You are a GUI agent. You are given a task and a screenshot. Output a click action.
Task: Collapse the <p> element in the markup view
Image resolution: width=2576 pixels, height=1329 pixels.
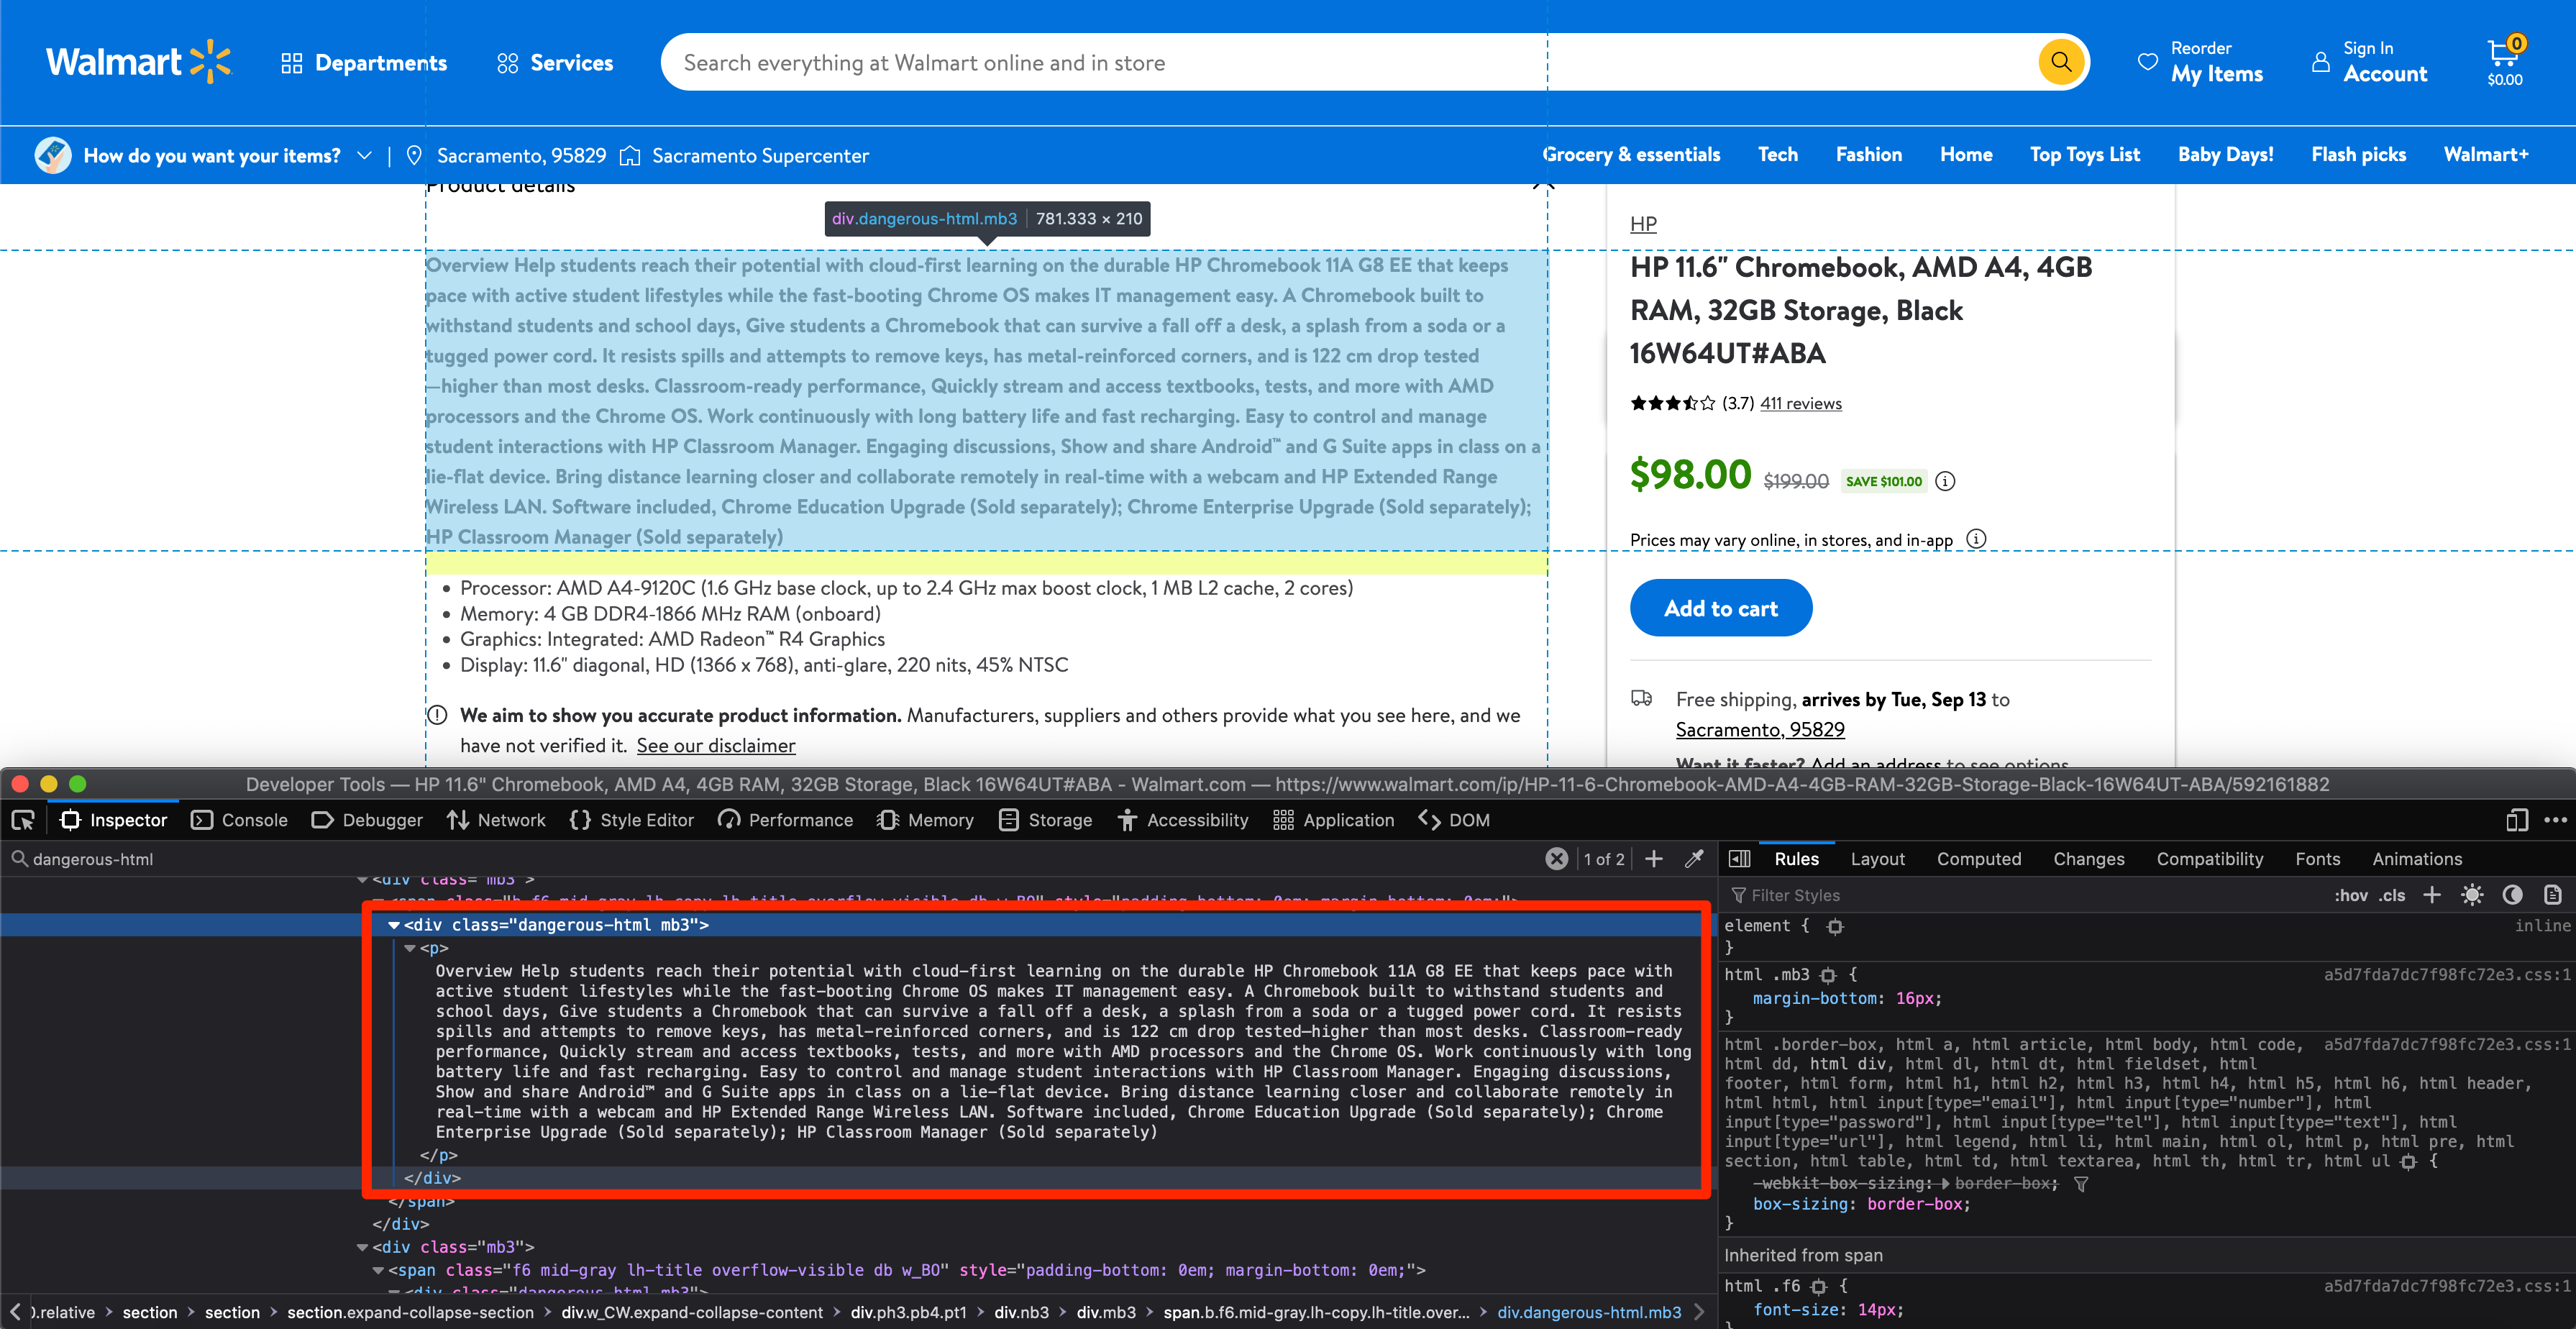pyautogui.click(x=411, y=948)
